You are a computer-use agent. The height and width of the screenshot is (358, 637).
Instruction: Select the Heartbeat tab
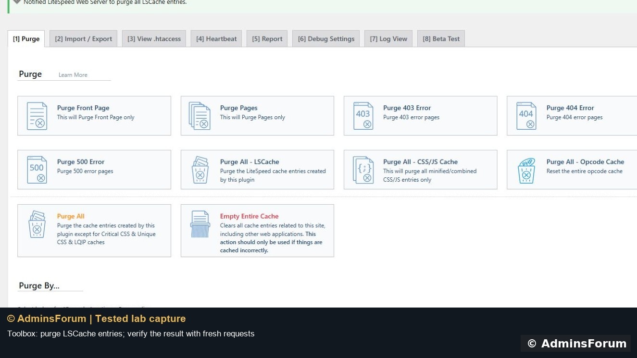pyautogui.click(x=216, y=39)
